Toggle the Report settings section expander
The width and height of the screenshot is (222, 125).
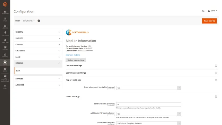tap(216, 80)
